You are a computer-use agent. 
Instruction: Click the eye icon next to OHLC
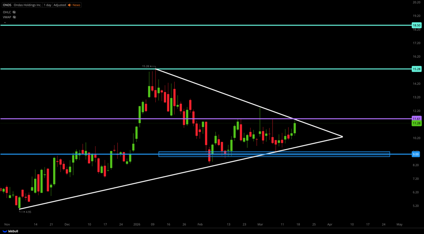(x=13, y=12)
